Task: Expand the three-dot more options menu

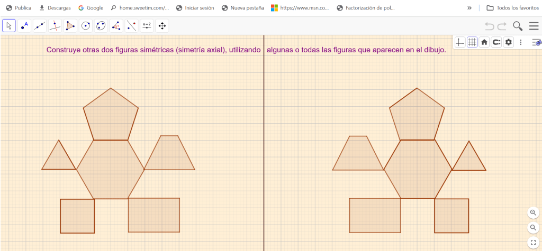Action: point(521,42)
